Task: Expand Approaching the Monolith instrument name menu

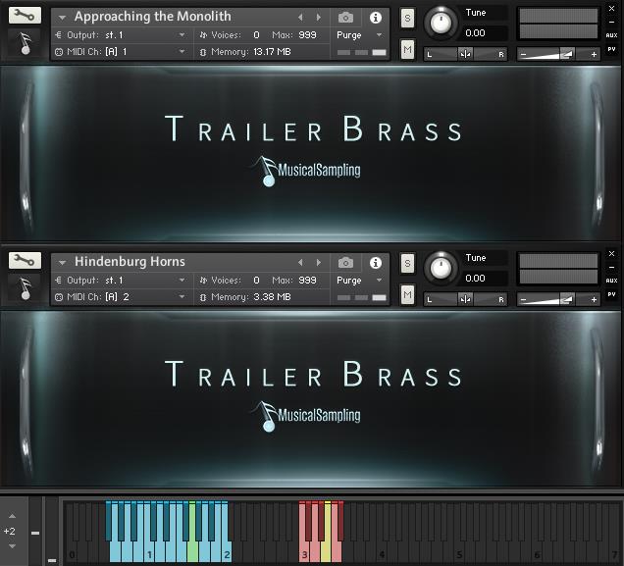Action: pos(62,18)
